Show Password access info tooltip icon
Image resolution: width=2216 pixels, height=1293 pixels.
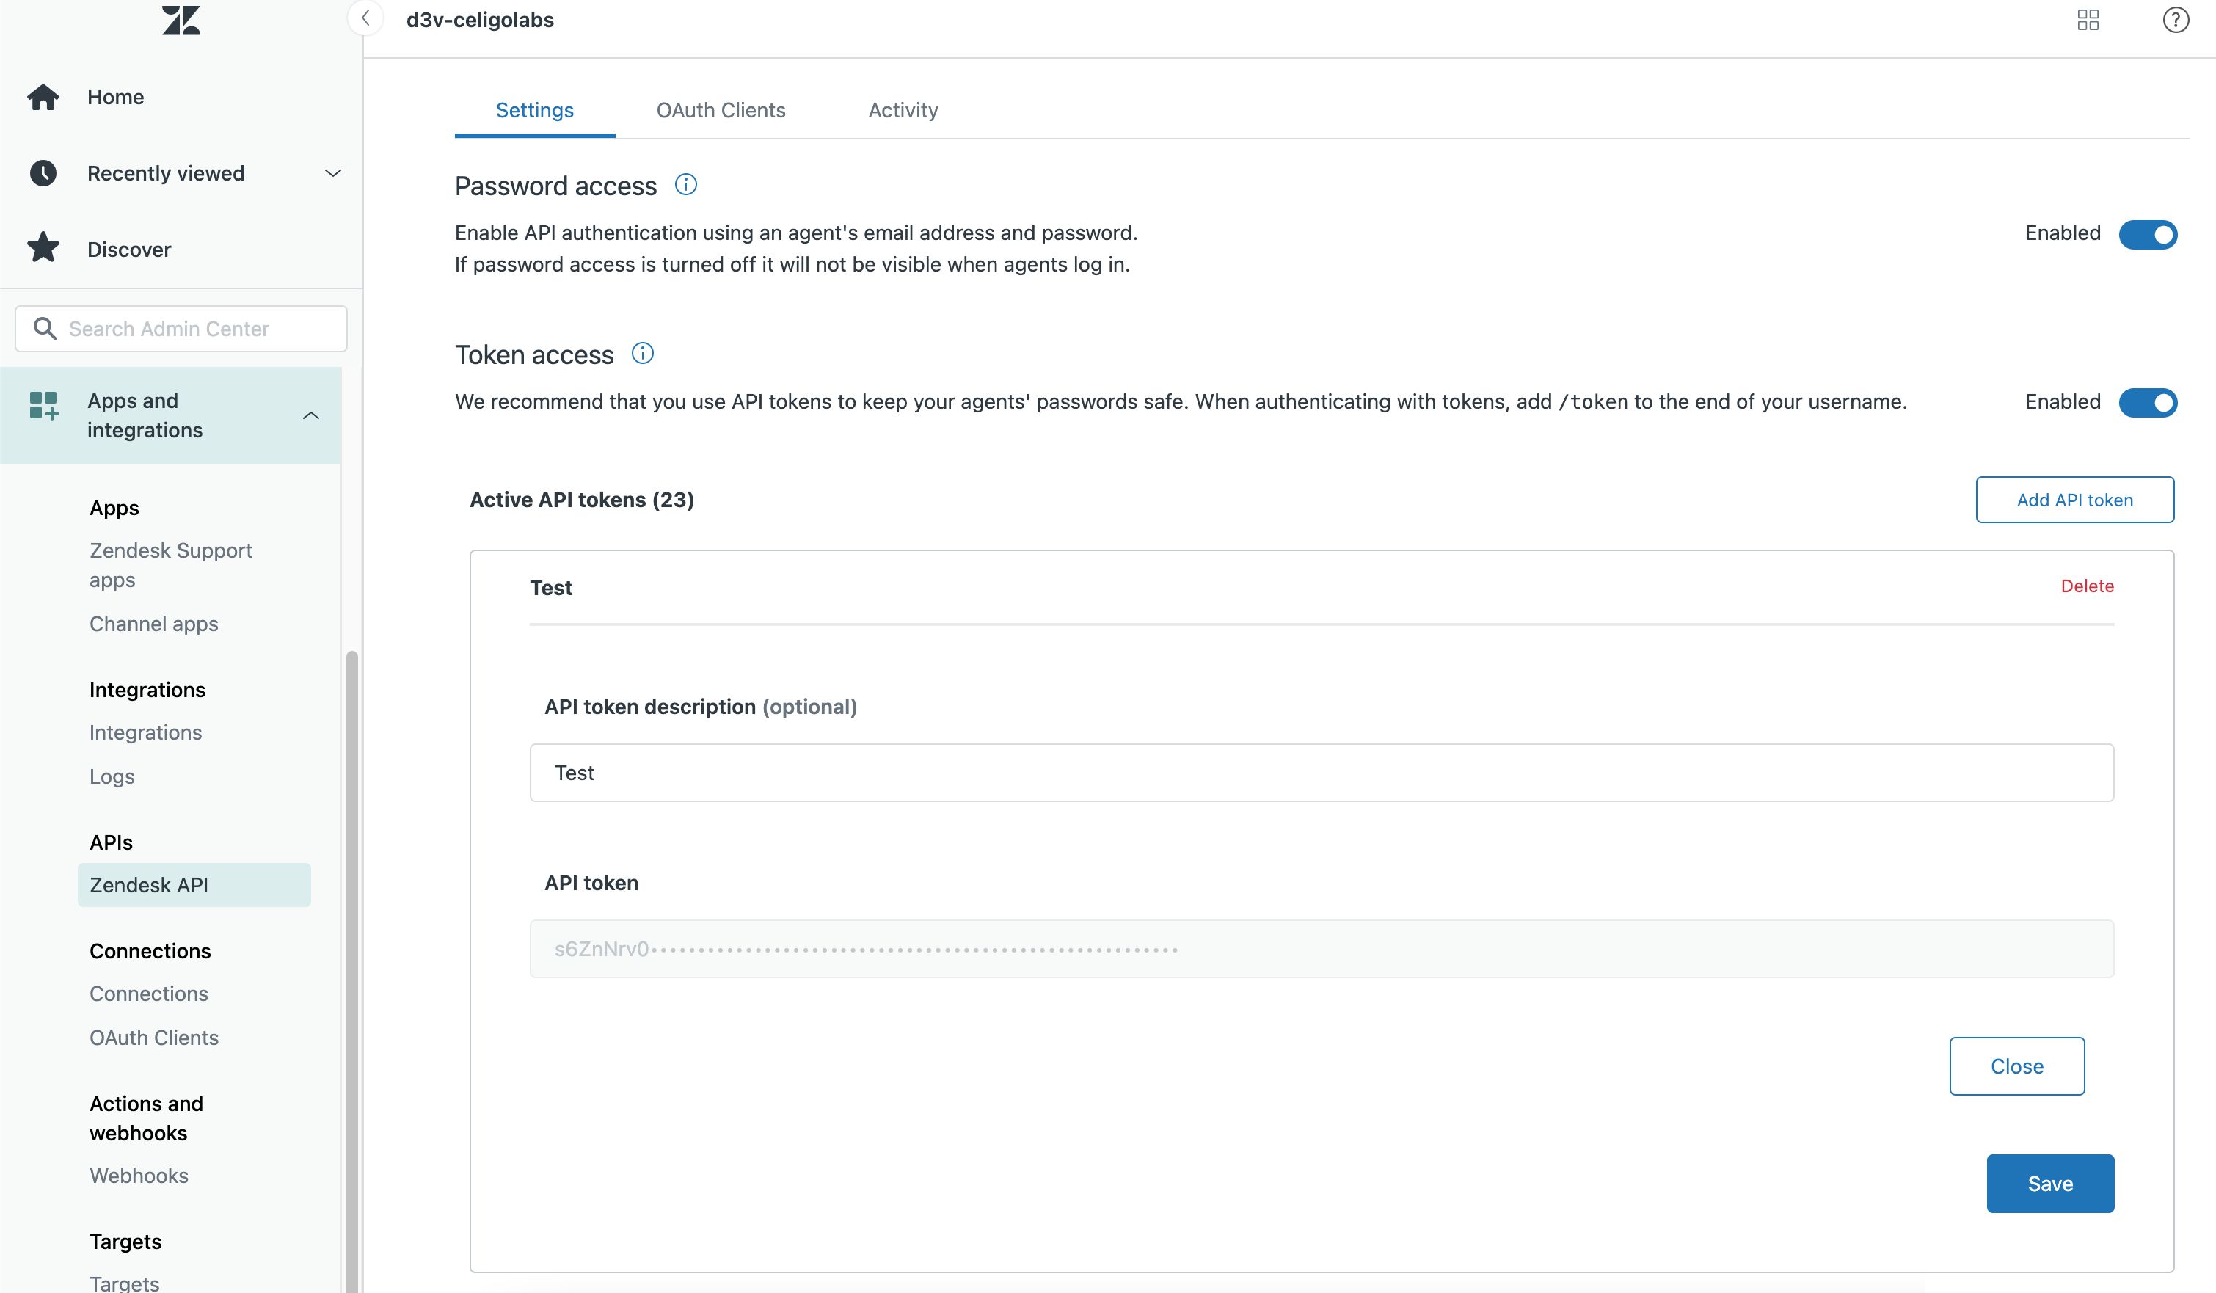(x=686, y=185)
